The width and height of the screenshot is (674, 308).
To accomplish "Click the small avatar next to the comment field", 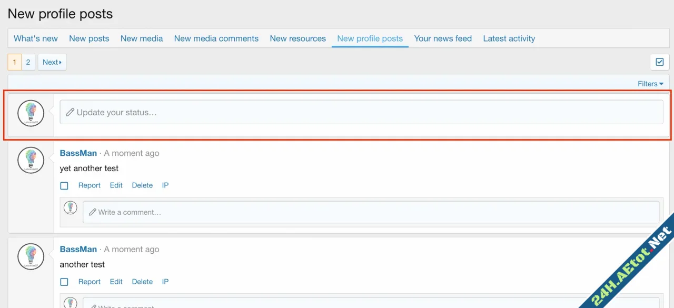I will click(71, 207).
